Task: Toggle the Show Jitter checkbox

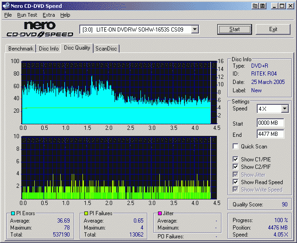Action: tap(235, 174)
